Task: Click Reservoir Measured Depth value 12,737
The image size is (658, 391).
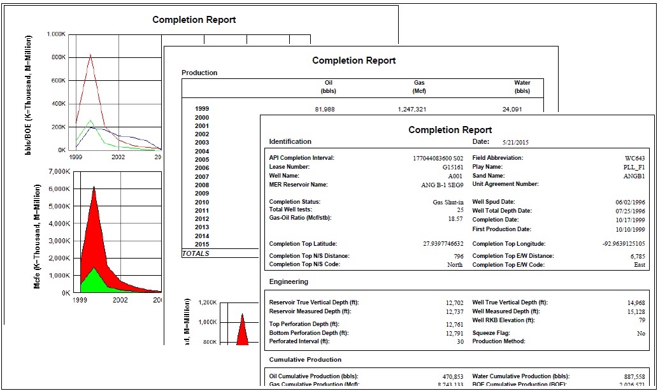Action: 455,311
